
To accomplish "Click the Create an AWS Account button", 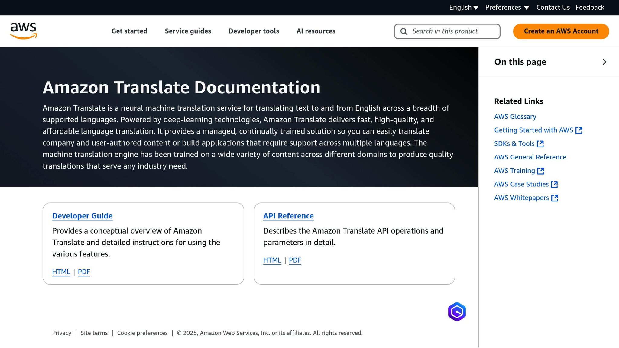I will [x=561, y=31].
